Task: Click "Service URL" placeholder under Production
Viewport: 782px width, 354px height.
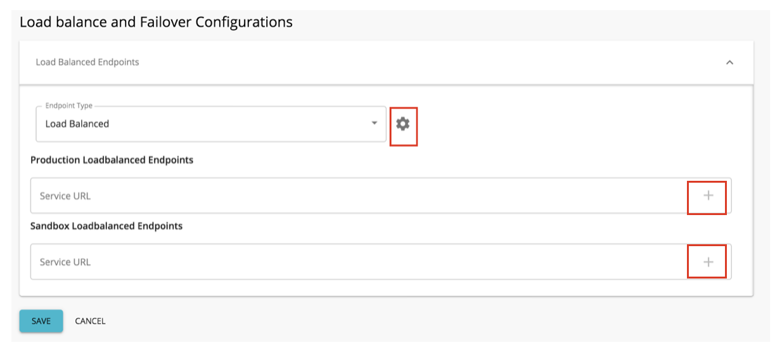Action: [65, 196]
